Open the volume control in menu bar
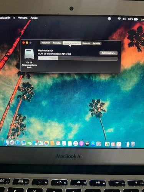144x192 pixels. 124,19
